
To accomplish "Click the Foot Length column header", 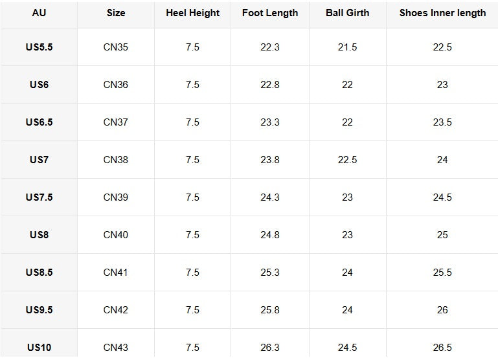I will (x=270, y=13).
